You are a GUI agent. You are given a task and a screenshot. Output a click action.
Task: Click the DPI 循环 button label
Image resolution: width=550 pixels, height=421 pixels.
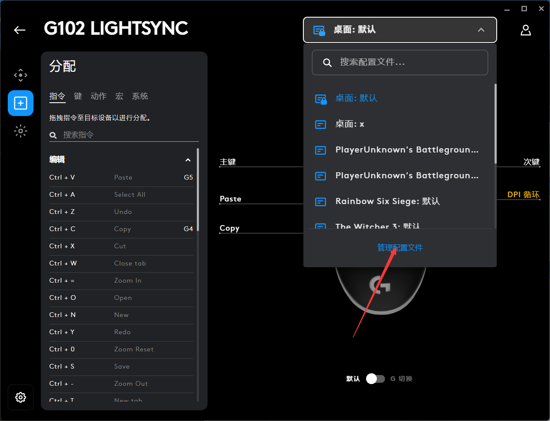coord(523,195)
